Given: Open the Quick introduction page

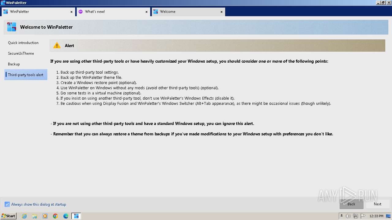Looking at the screenshot, I should [x=26, y=43].
